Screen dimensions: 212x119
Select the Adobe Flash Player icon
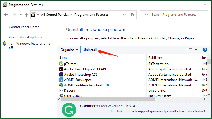click(61, 69)
